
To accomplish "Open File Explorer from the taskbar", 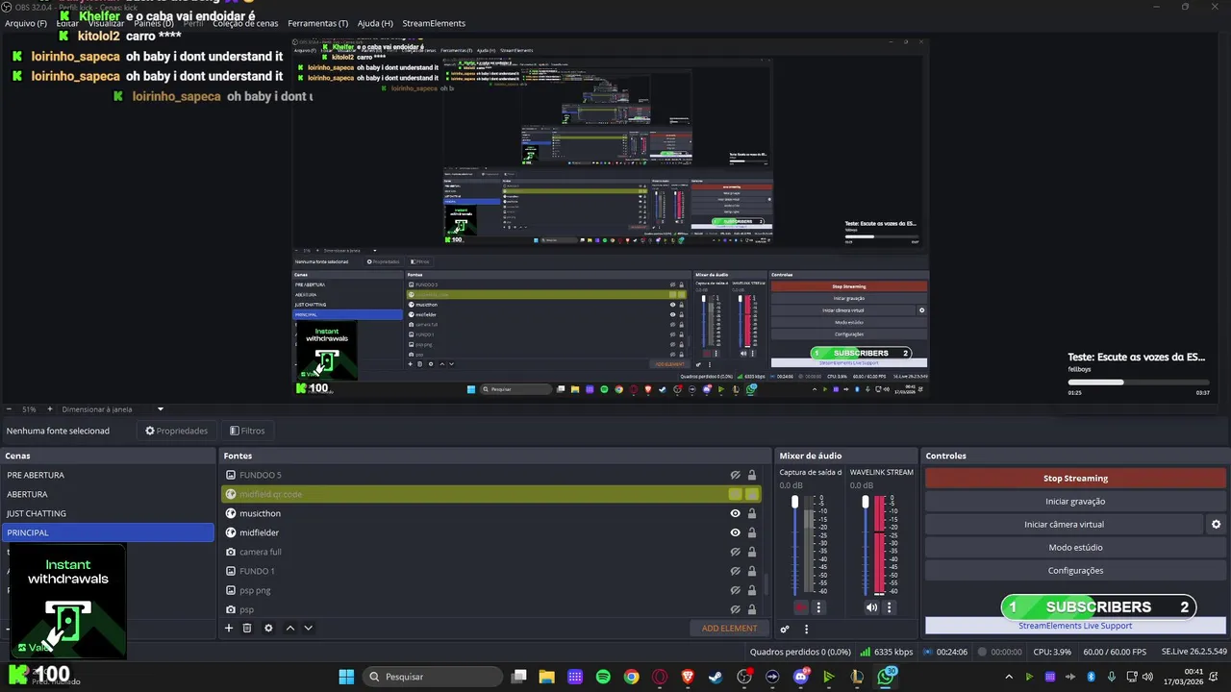I will (x=546, y=677).
